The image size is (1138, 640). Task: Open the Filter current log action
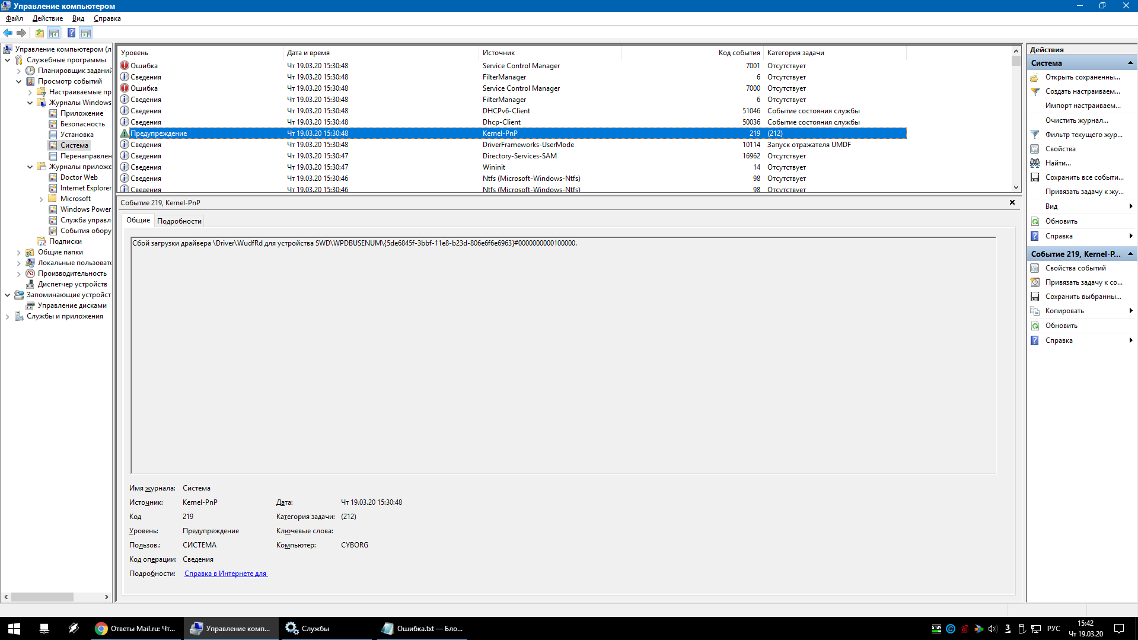pyautogui.click(x=1083, y=135)
